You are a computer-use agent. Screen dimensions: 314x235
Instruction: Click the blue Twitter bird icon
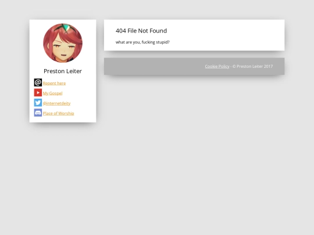point(38,103)
